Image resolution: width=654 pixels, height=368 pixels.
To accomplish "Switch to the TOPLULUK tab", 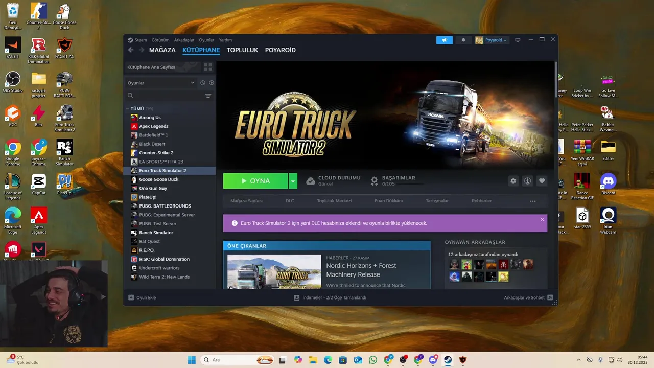I will (x=242, y=50).
